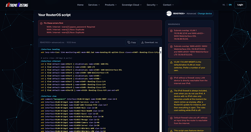The image size is (251, 132).
Task: Click the scroll-up arrow of code scrollbar
Action: 160,48
